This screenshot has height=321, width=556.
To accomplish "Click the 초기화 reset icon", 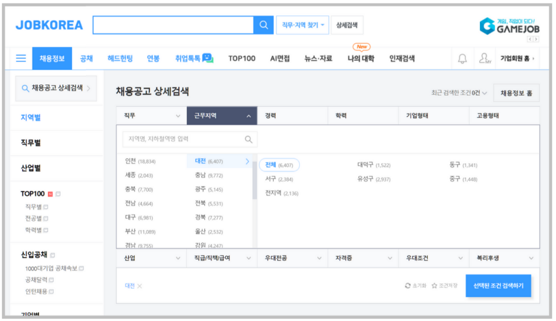I will click(408, 286).
